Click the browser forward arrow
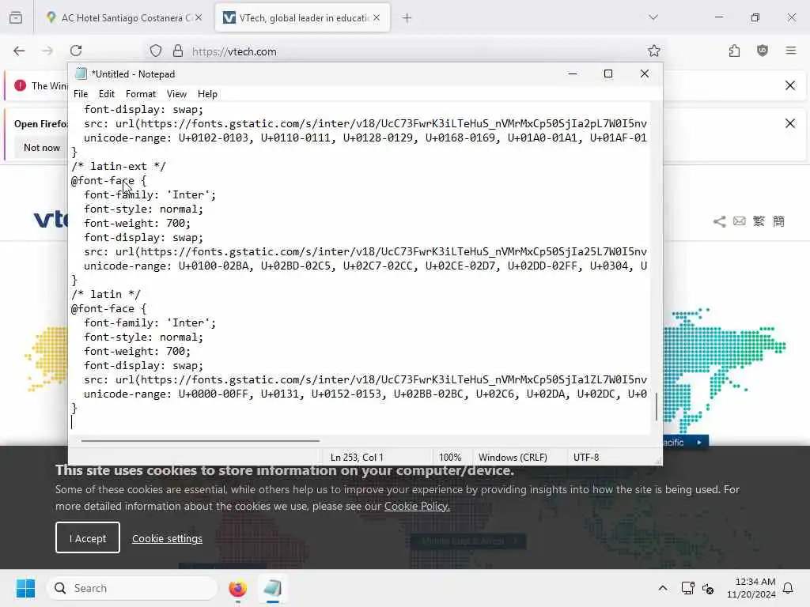810x607 pixels. 47,51
